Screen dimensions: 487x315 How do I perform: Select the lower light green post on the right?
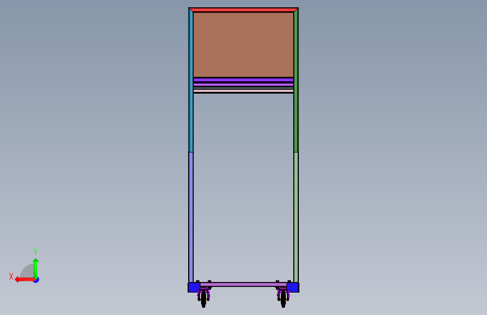coord(296,217)
